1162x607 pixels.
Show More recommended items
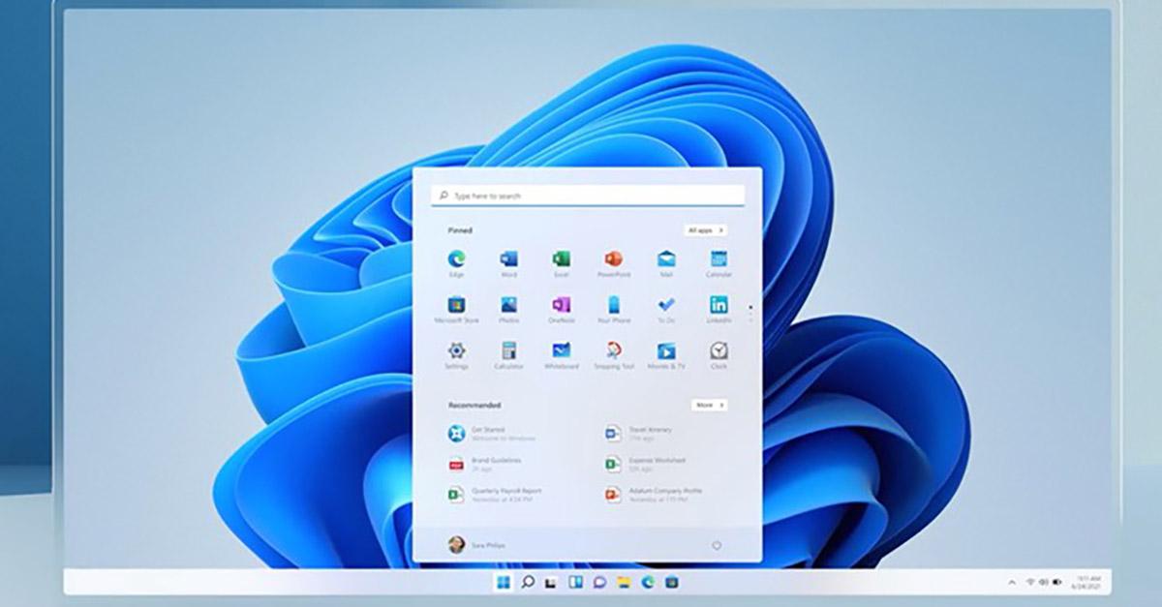709,405
